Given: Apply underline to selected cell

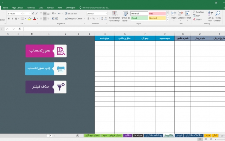Looking at the screenshot, I should click(x=16, y=19).
